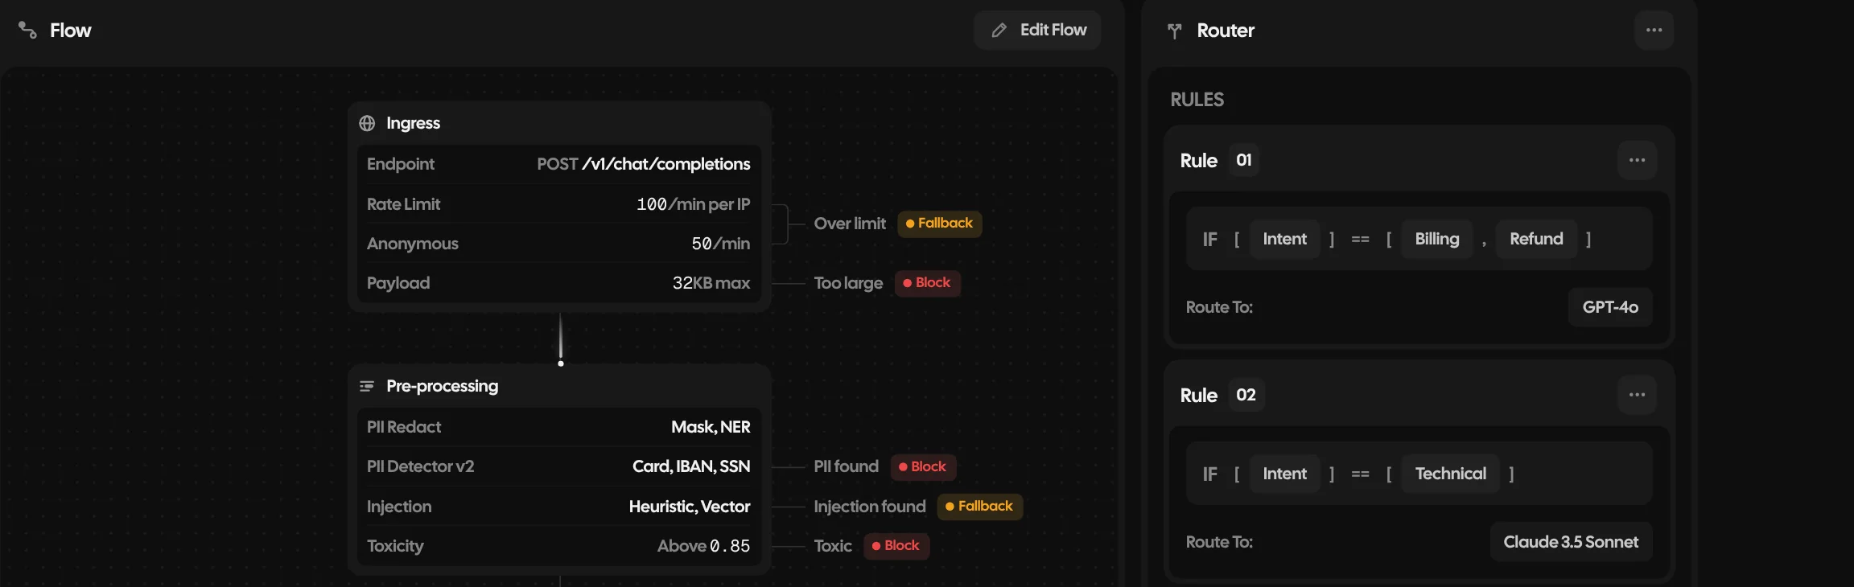The height and width of the screenshot is (587, 1854).
Task: Select the Claude 3.5 Sonnet route target
Action: click(x=1571, y=542)
